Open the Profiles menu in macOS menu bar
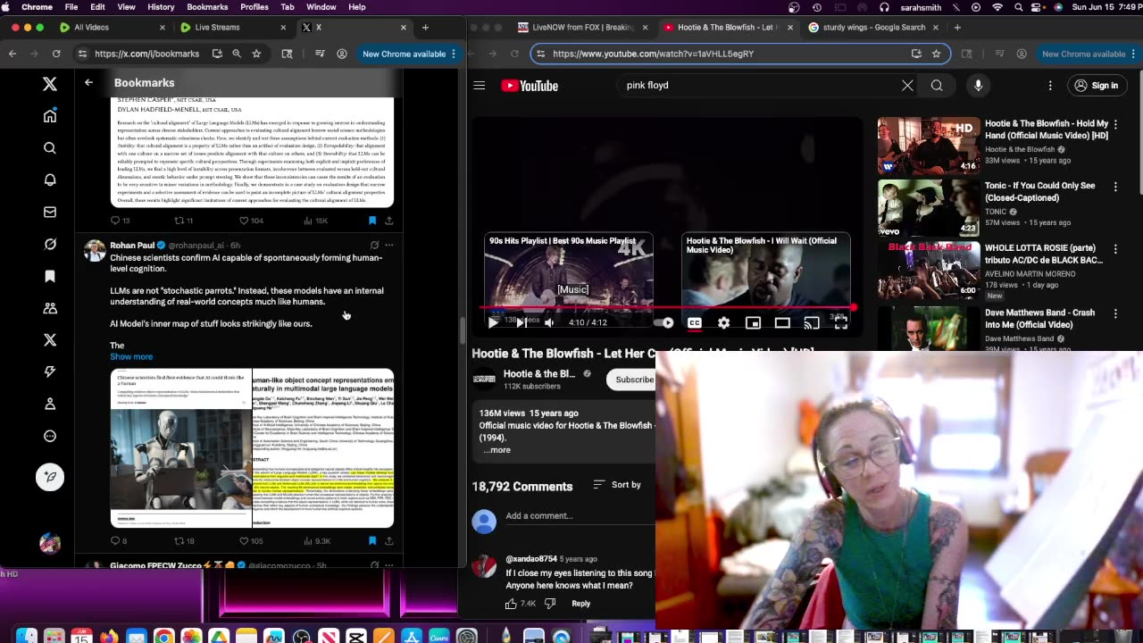Image resolution: width=1143 pixels, height=643 pixels. [254, 7]
